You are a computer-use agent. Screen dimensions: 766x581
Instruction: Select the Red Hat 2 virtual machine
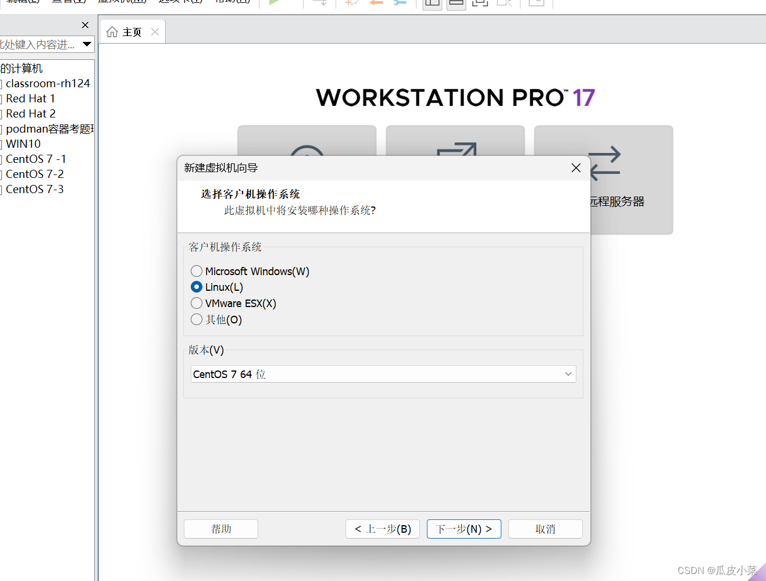[x=30, y=113]
